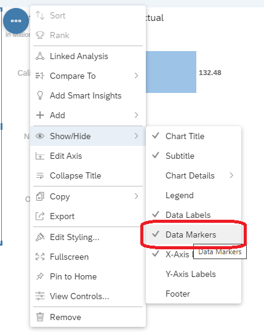Click the Remove trash icon
The image size is (264, 333).
(x=40, y=317)
